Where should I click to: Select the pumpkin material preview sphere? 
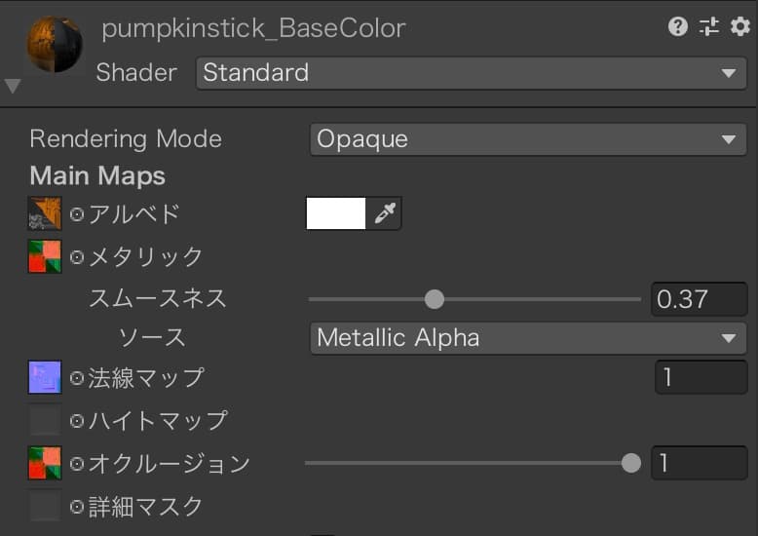(x=55, y=45)
